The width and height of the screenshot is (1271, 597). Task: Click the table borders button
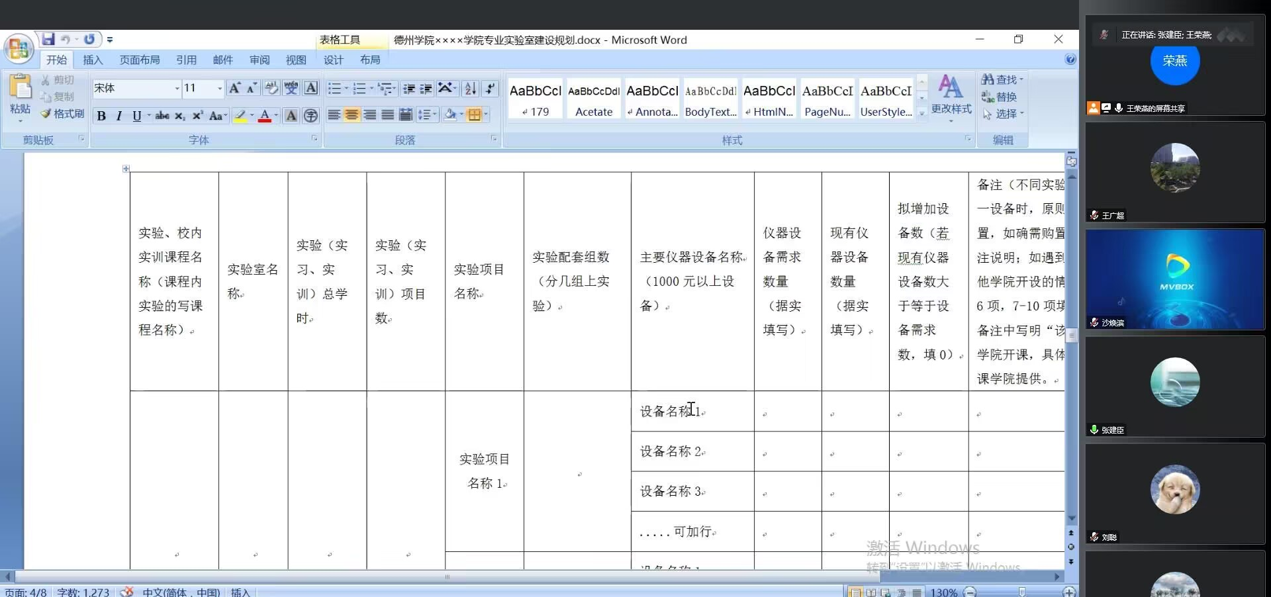pos(474,115)
